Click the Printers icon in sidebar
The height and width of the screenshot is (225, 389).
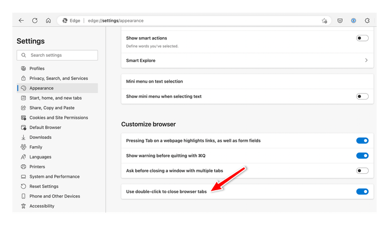point(23,166)
